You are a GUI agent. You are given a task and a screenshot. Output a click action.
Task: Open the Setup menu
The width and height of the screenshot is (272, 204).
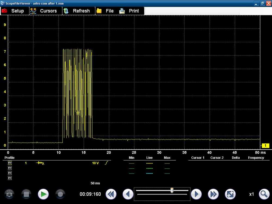point(15,11)
